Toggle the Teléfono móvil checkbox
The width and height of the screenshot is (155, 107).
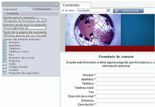coord(5,52)
